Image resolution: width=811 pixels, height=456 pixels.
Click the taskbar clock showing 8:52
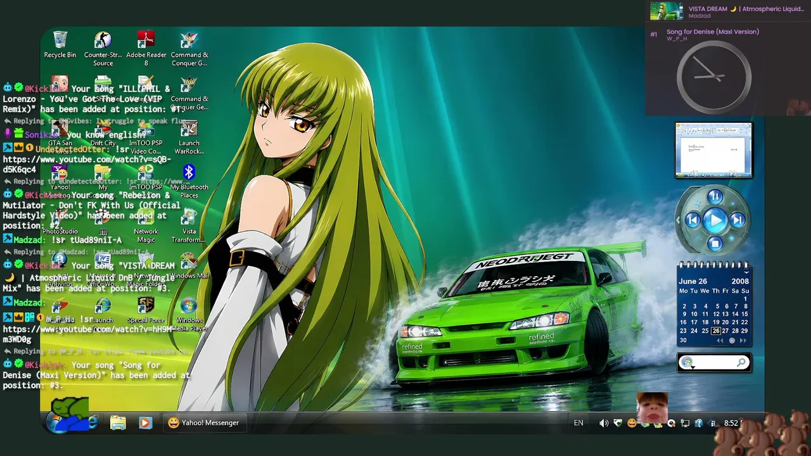tap(732, 423)
